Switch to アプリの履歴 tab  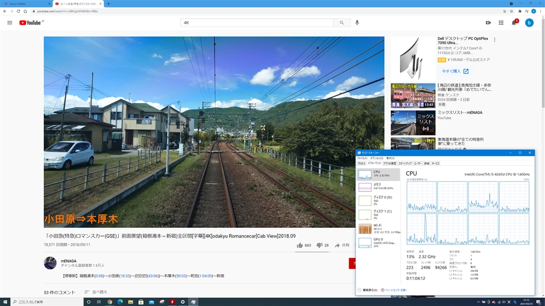pos(389,164)
